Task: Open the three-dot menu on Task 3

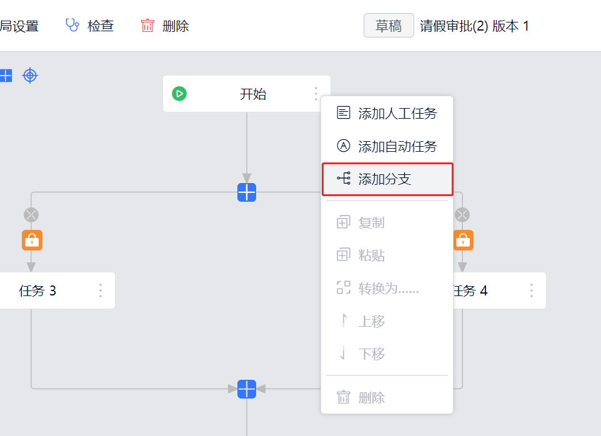Action: click(101, 290)
